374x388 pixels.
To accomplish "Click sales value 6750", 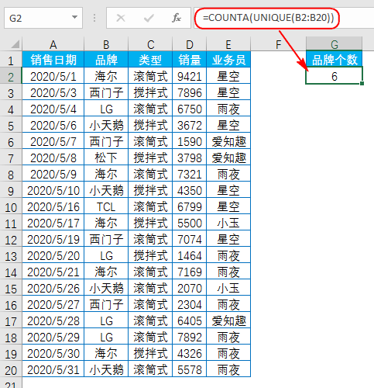I will pos(190,108).
